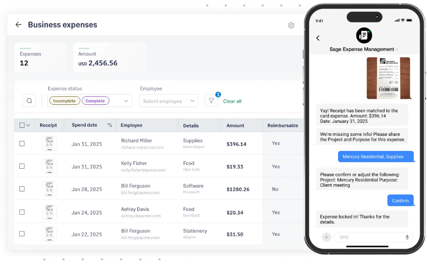Viewport: 427px width, 264px height.
Task: Expand the Expense status dropdown arrow
Action: coord(126,101)
